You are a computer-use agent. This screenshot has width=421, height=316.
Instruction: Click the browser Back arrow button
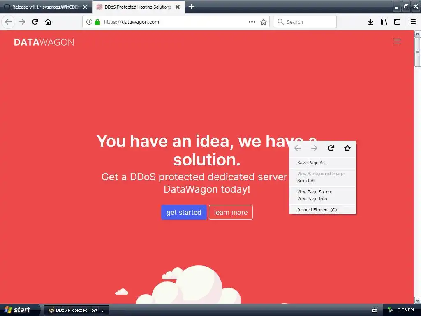click(8, 22)
